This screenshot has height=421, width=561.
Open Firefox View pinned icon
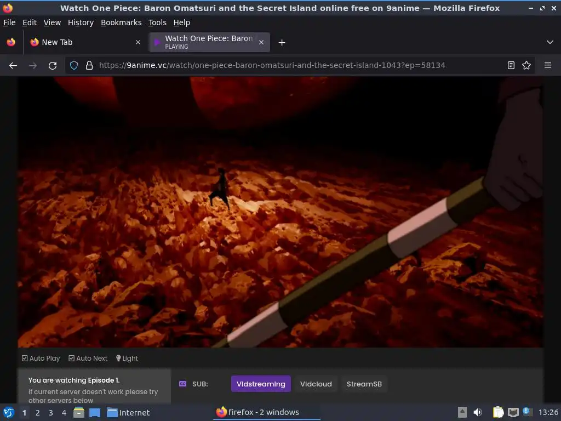pos(11,42)
